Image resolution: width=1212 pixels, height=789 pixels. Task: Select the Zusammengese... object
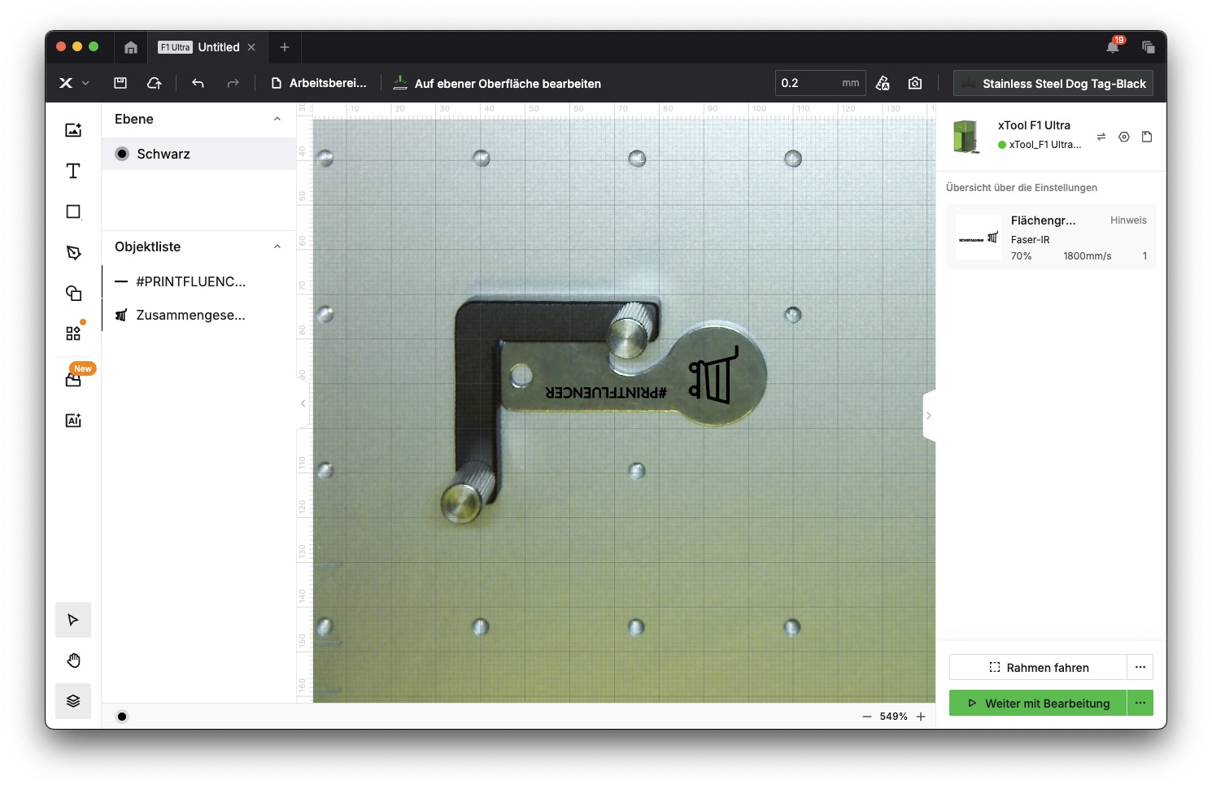click(x=198, y=315)
